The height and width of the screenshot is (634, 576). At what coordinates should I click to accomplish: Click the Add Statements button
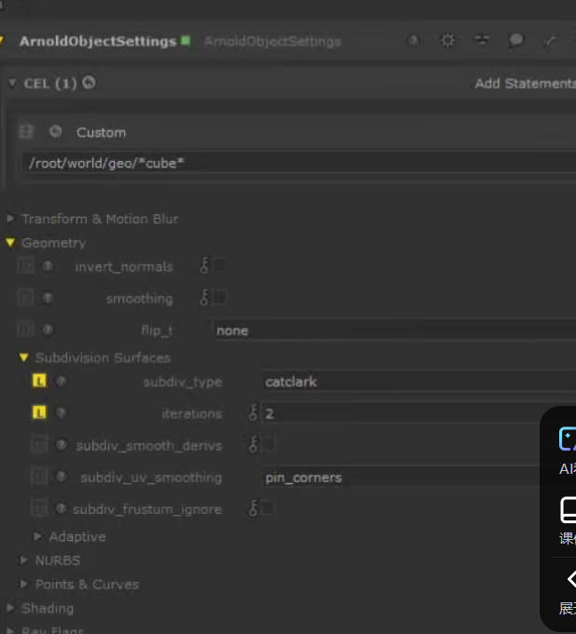[524, 84]
